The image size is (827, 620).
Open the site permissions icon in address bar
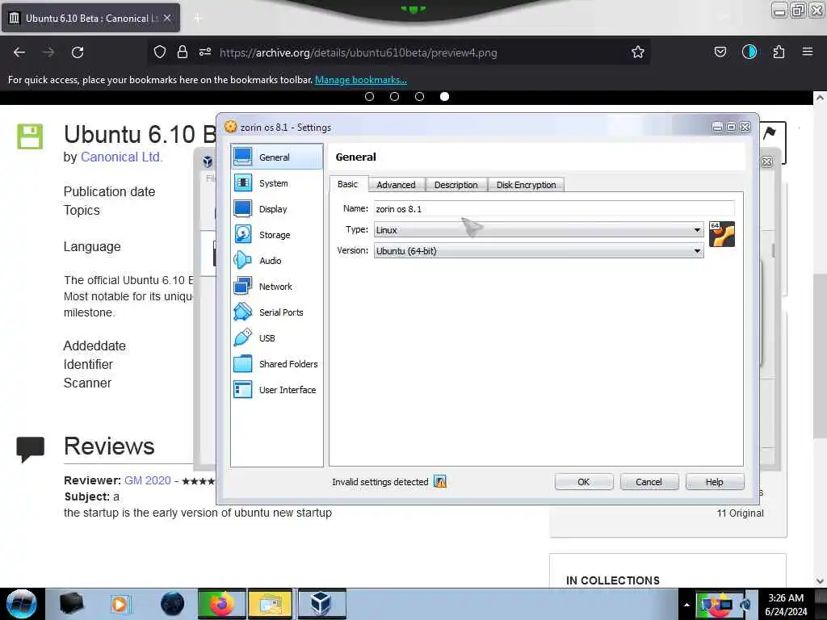pos(205,52)
